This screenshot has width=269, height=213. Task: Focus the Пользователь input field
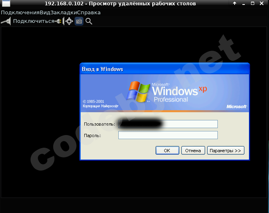pos(168,124)
